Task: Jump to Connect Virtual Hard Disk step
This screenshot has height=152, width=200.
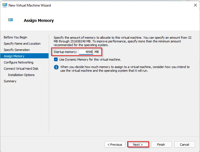Action: tap(21, 69)
